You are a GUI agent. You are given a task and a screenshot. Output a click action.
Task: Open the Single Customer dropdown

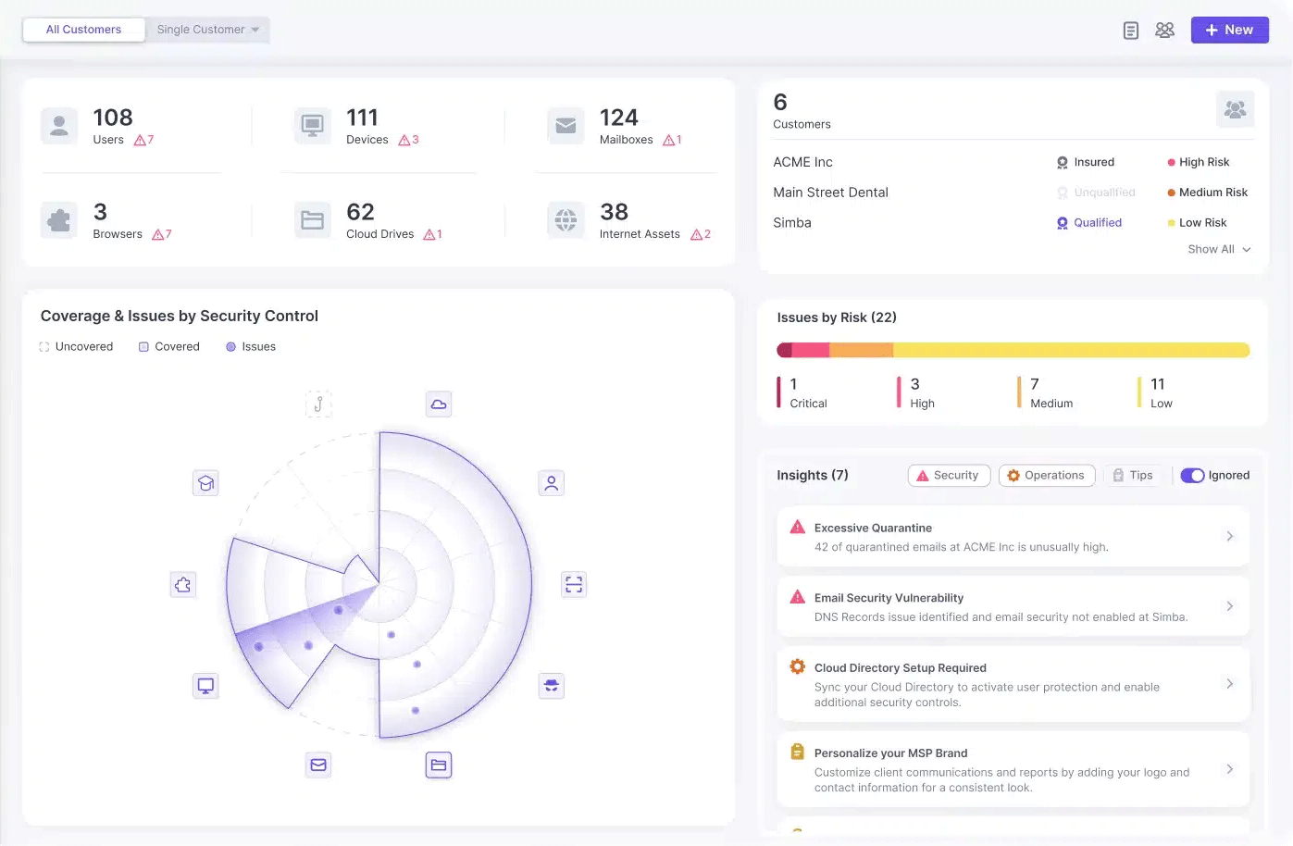pos(207,30)
